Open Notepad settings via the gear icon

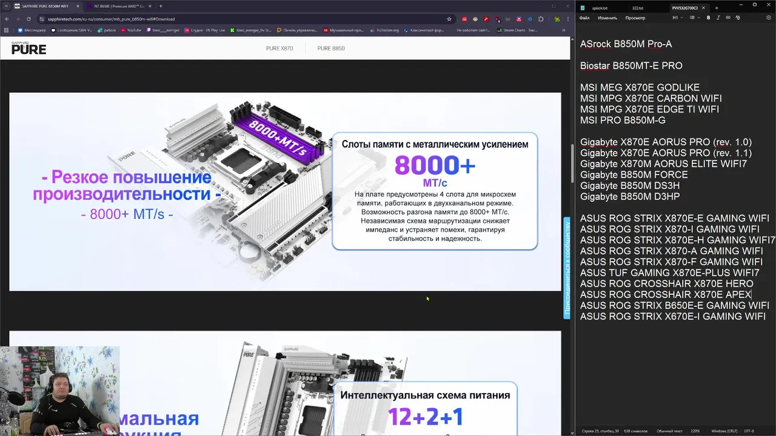click(x=769, y=18)
